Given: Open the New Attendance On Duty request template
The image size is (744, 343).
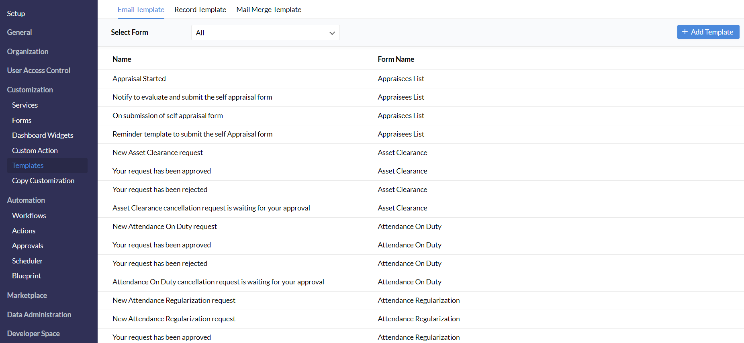Looking at the screenshot, I should (165, 227).
